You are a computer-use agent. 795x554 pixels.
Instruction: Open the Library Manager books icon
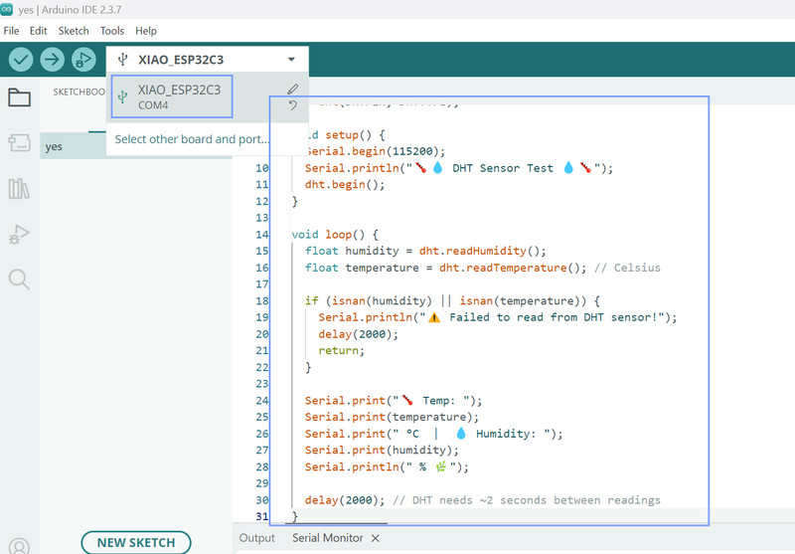click(x=19, y=188)
